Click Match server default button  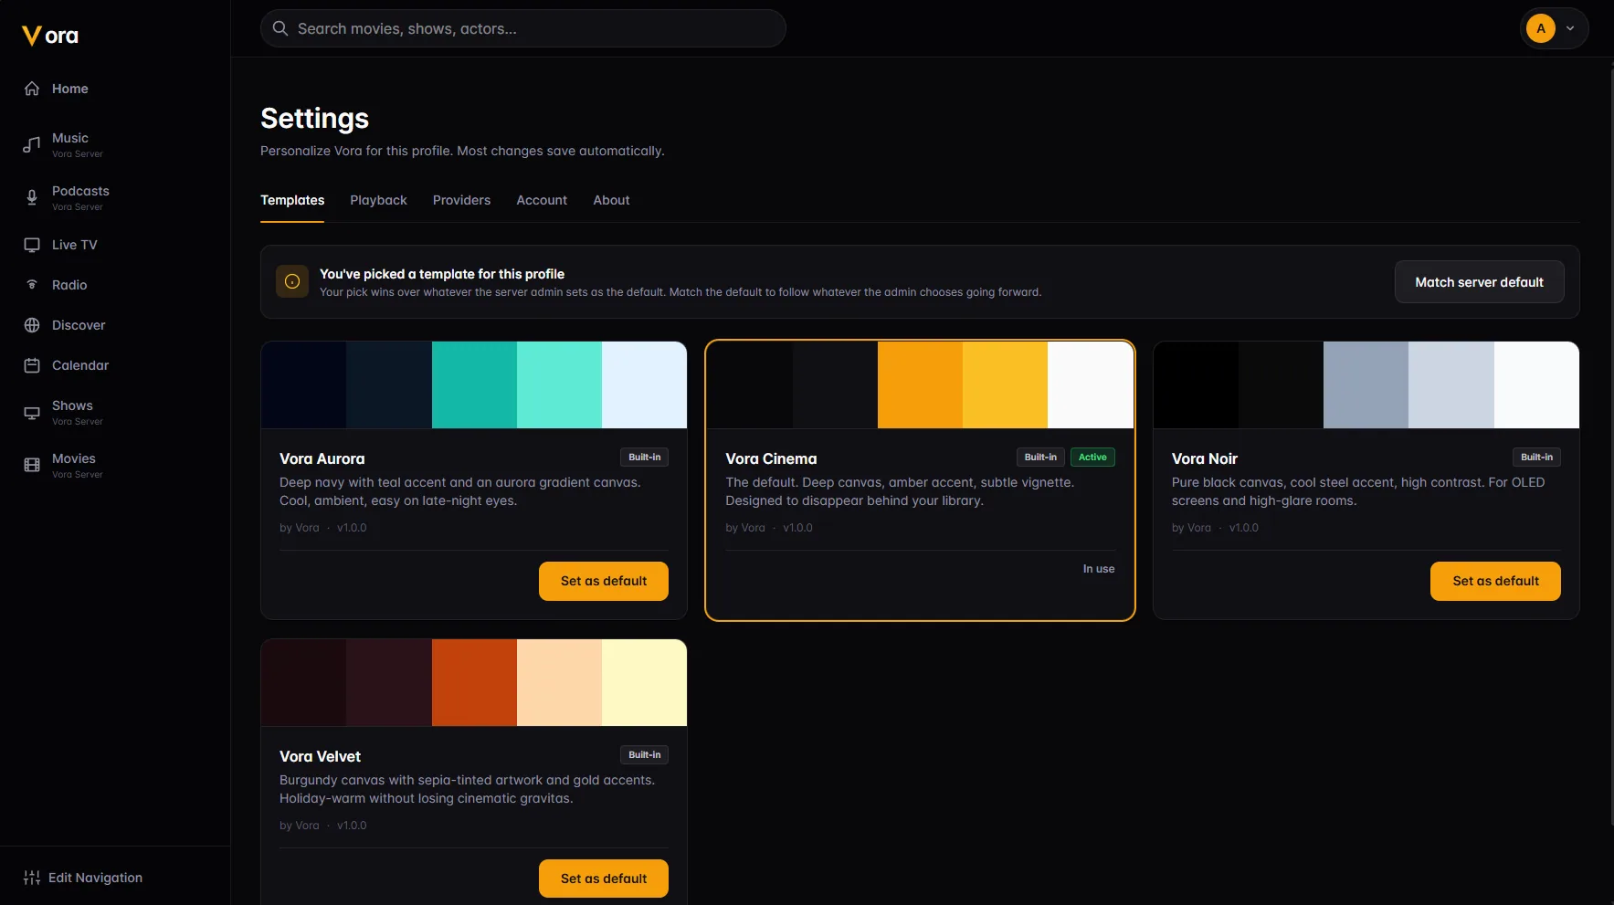(x=1479, y=282)
